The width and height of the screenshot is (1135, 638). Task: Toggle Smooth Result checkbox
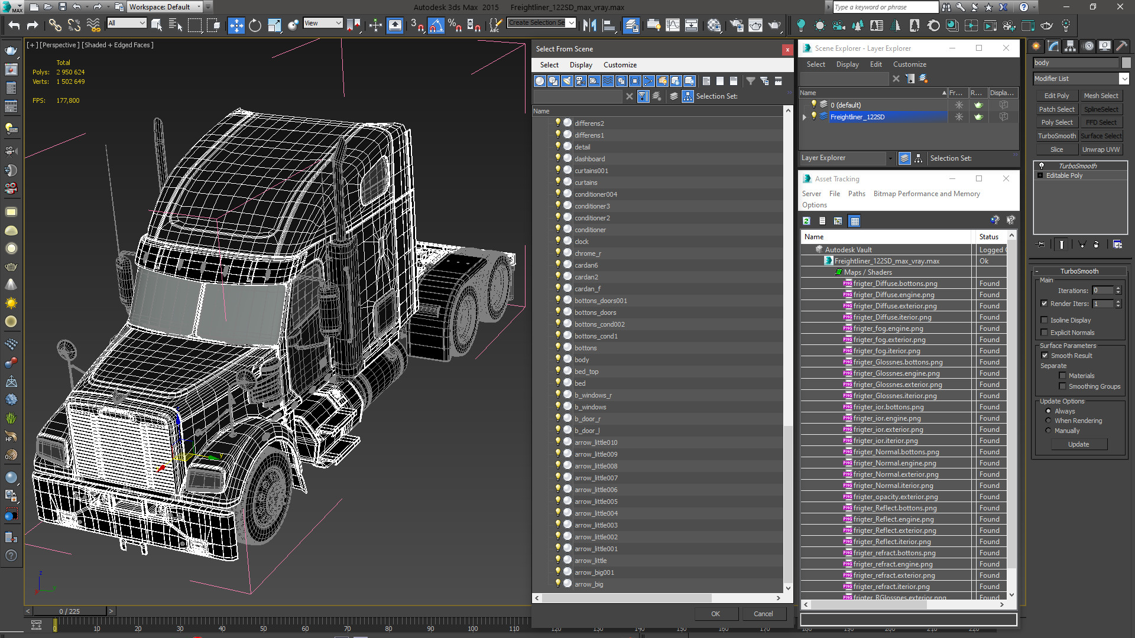point(1045,356)
